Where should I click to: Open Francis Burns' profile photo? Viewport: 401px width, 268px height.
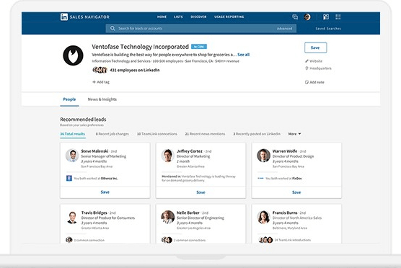click(263, 217)
